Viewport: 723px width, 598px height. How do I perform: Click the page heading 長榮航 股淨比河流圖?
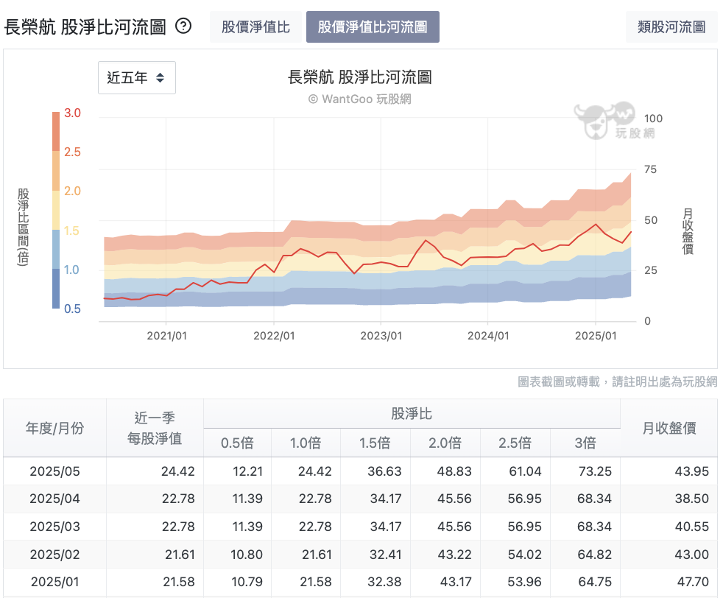coord(85,27)
